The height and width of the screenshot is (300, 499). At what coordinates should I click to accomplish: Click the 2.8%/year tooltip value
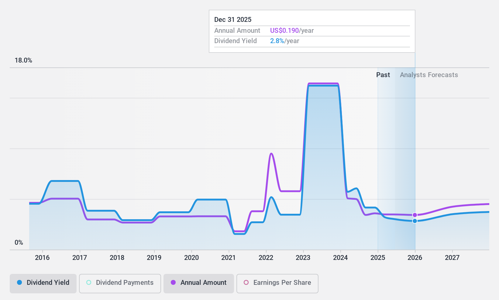[x=284, y=41]
